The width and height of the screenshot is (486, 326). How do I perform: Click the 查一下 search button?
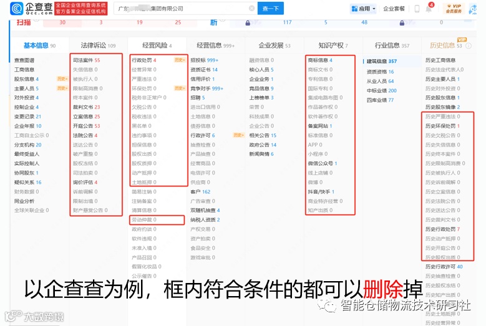(271, 8)
